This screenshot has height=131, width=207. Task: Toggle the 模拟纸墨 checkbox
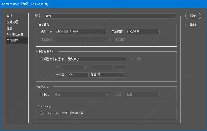tap(112, 40)
